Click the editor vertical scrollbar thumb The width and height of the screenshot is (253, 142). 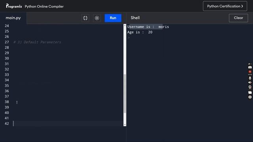tap(125, 93)
